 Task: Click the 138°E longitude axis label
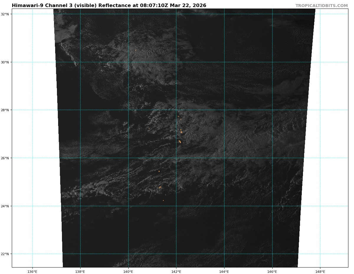tap(80, 271)
